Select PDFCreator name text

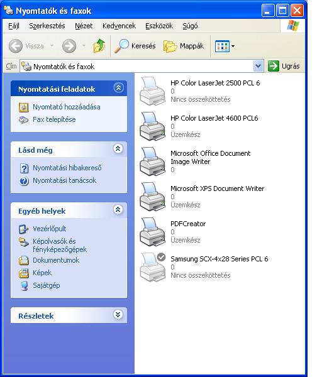tap(188, 224)
